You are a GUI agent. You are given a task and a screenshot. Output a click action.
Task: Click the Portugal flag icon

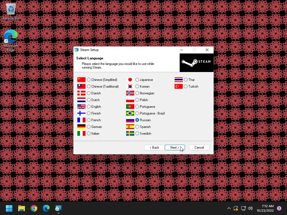pos(130,107)
